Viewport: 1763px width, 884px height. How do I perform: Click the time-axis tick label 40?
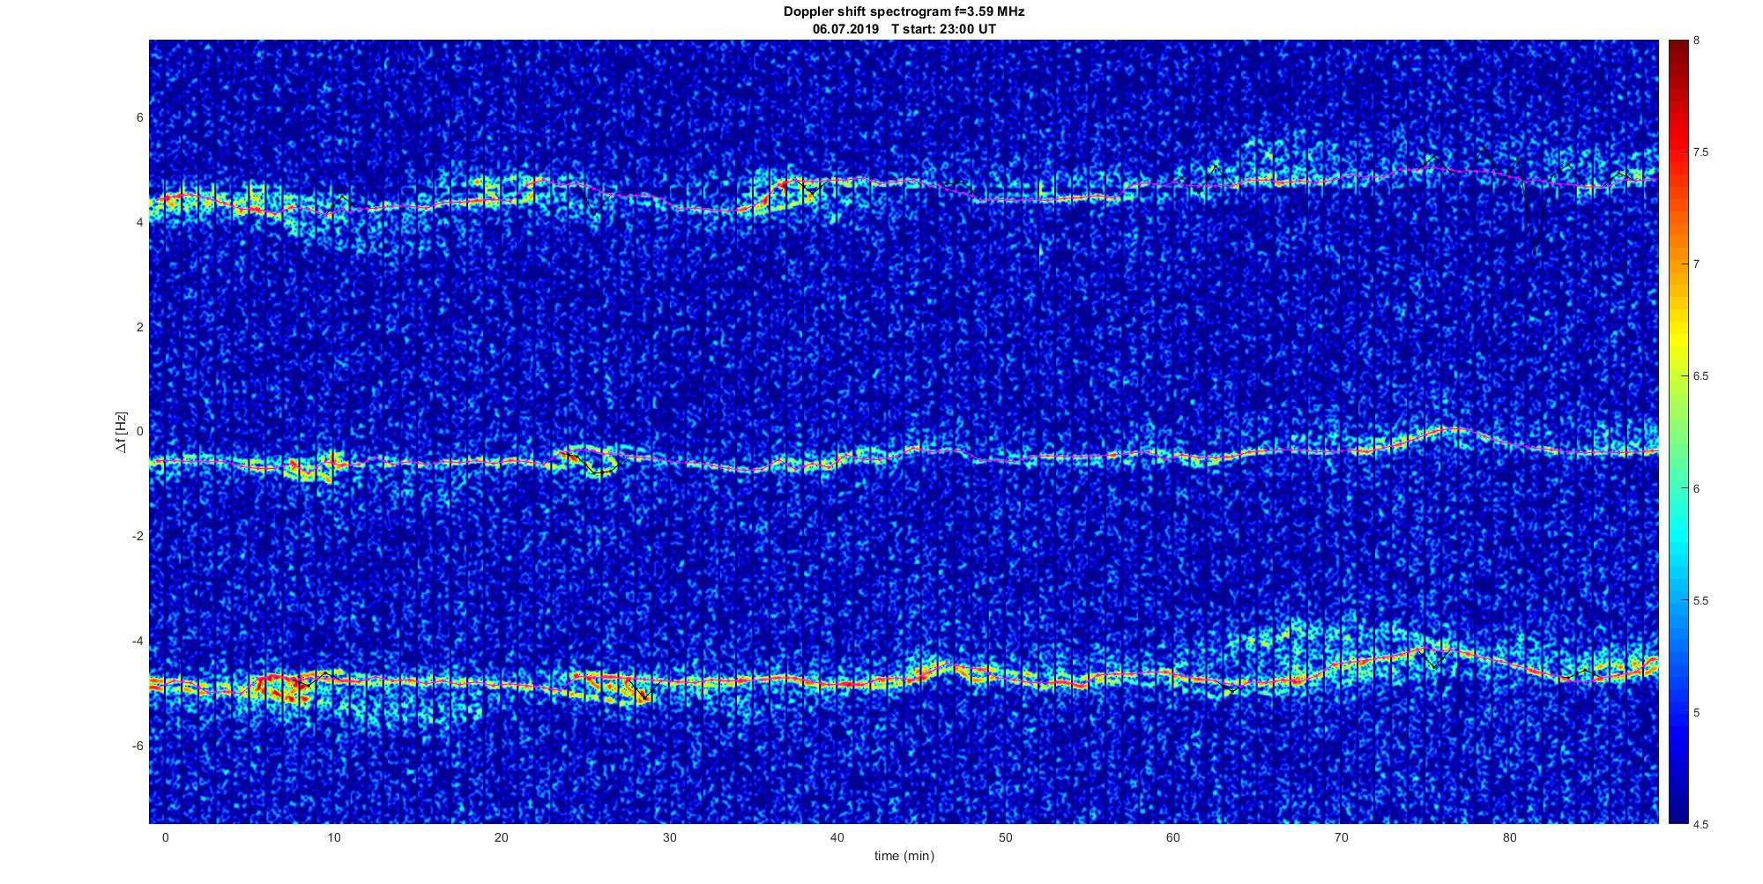tap(837, 837)
